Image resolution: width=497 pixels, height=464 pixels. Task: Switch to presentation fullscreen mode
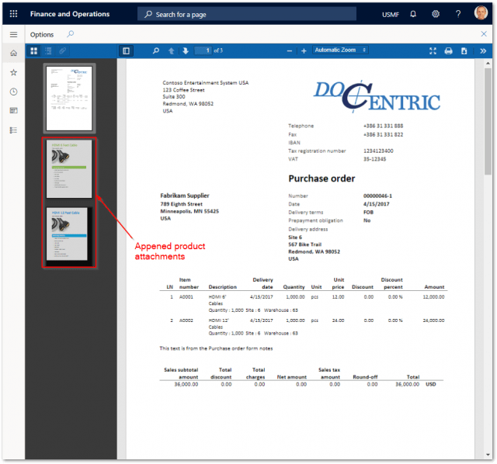pos(433,50)
